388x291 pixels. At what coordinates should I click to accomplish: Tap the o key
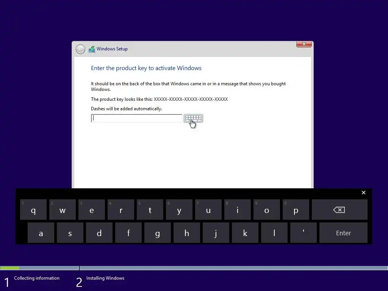[x=267, y=210]
